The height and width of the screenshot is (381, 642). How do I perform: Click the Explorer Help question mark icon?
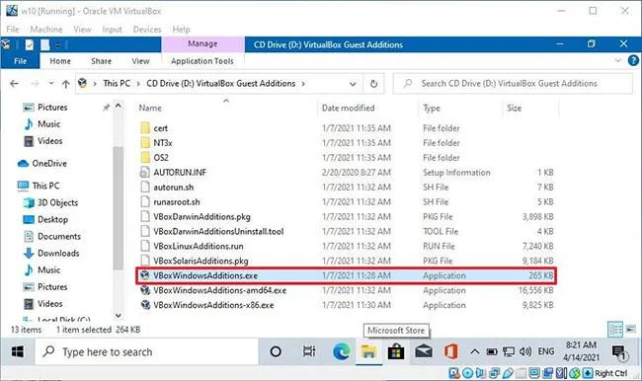click(633, 60)
